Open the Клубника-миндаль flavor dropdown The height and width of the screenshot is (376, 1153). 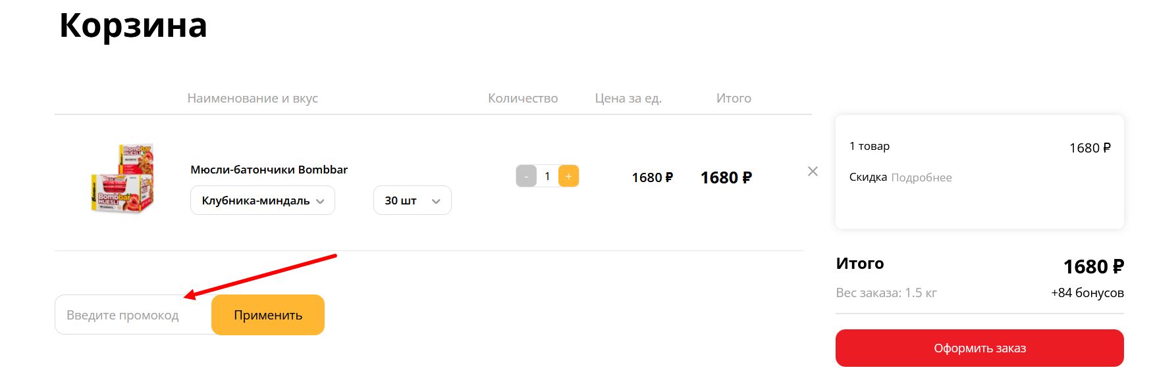[263, 200]
